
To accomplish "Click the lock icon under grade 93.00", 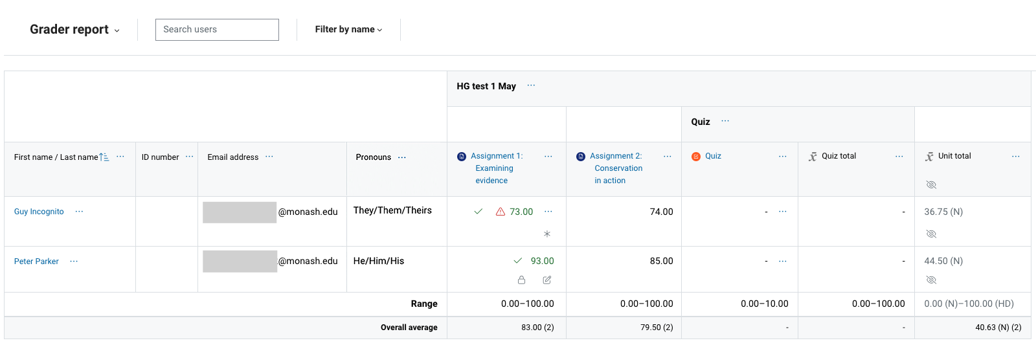I will click(521, 280).
